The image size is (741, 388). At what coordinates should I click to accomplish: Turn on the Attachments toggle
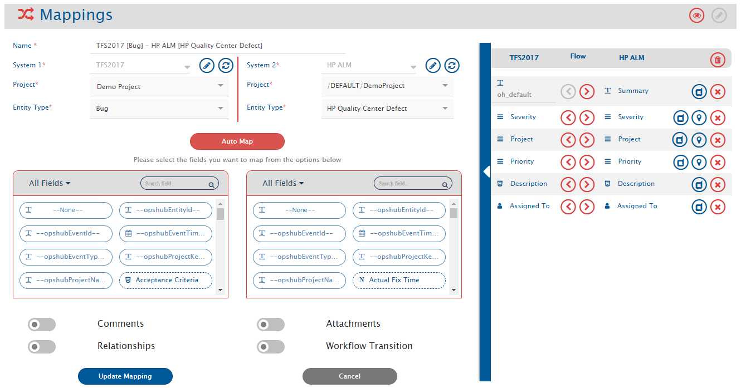(271, 325)
